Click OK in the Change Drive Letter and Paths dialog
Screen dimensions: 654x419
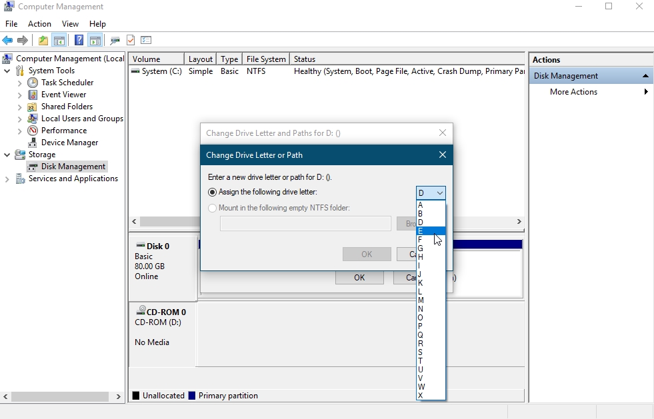(359, 278)
